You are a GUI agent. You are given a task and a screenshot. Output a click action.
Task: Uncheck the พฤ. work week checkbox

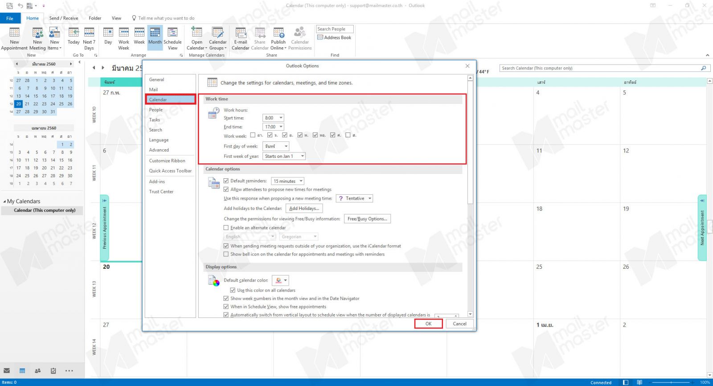(315, 135)
